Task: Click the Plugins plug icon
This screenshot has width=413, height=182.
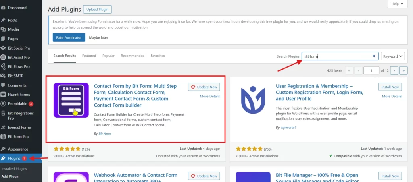Action: click(3, 158)
